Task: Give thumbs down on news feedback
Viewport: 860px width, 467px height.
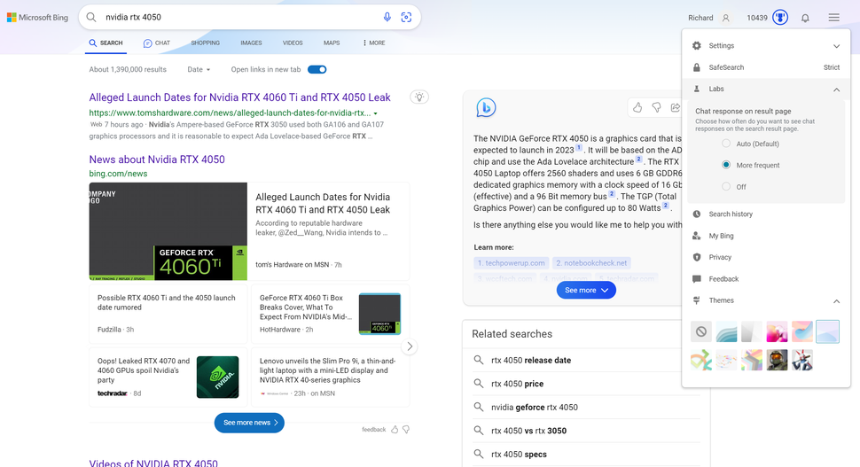Action: 406,430
